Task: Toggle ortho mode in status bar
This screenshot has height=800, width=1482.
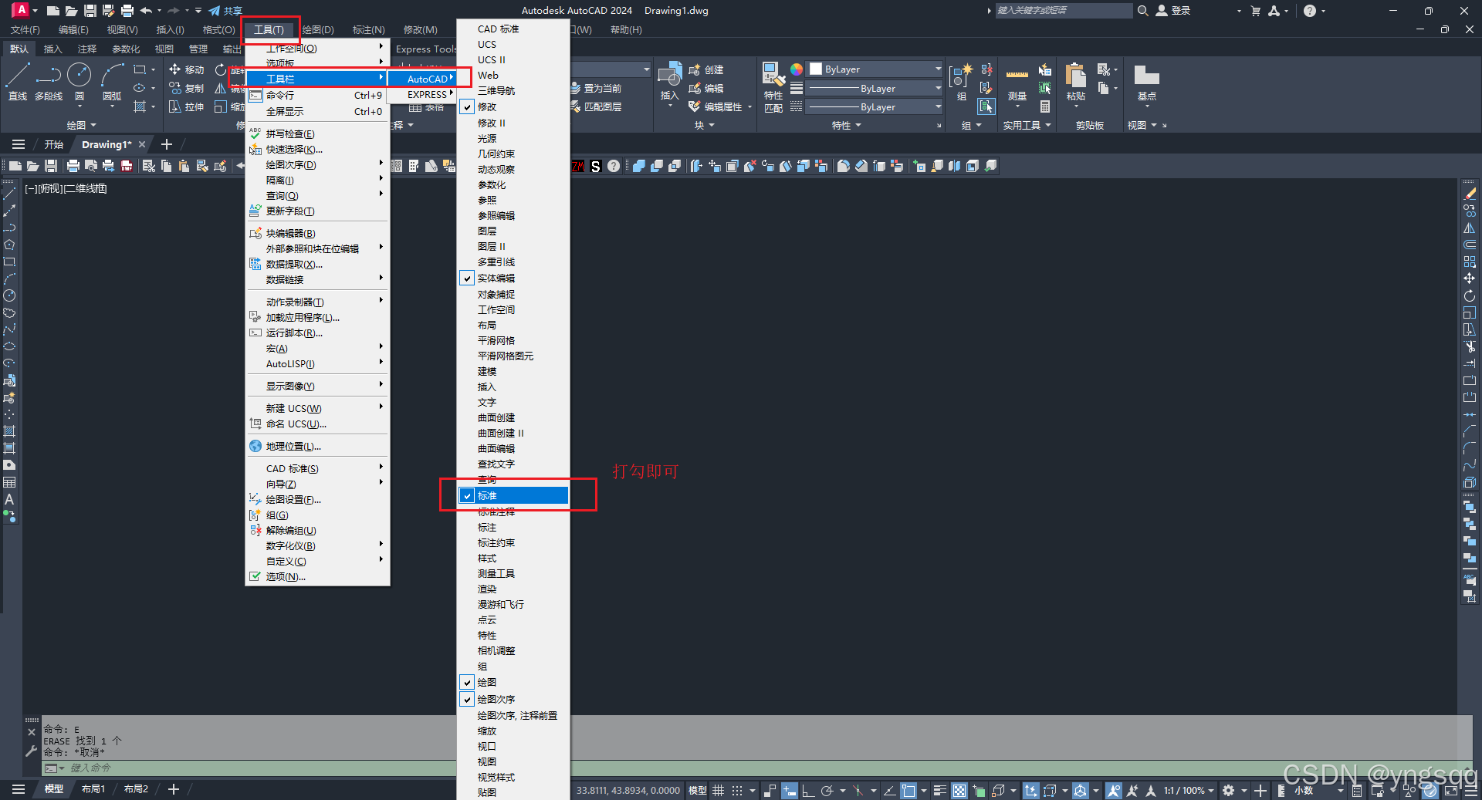Action: click(808, 791)
